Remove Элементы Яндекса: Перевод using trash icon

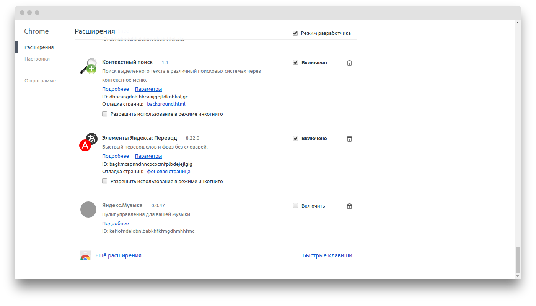tap(349, 139)
